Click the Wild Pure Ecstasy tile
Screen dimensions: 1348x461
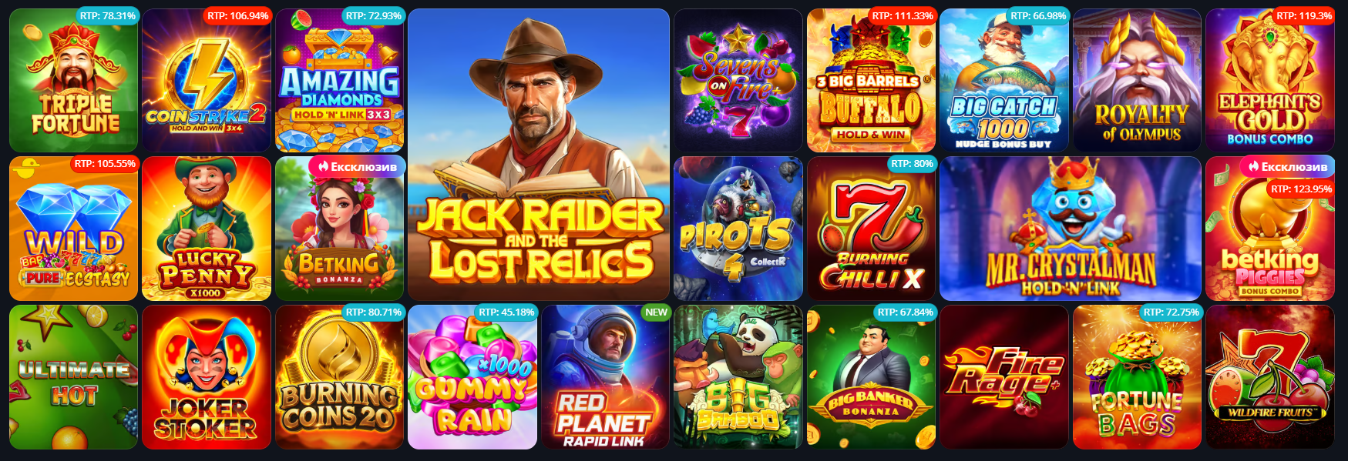click(x=74, y=229)
